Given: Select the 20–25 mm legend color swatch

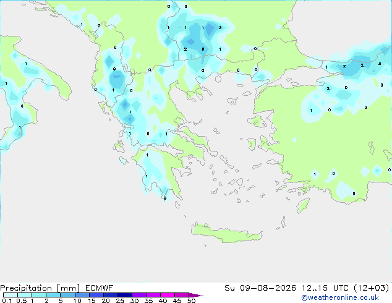Looking at the screenshot, I should click(110, 295).
